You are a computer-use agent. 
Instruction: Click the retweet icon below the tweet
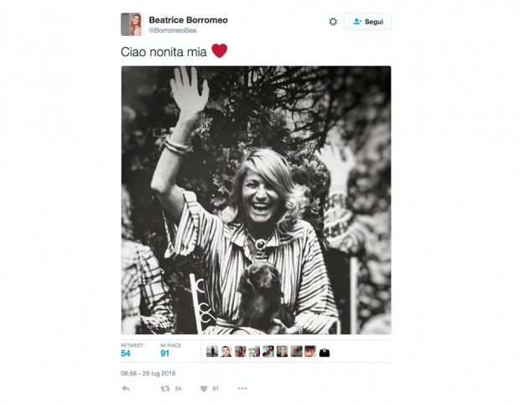click(165, 389)
